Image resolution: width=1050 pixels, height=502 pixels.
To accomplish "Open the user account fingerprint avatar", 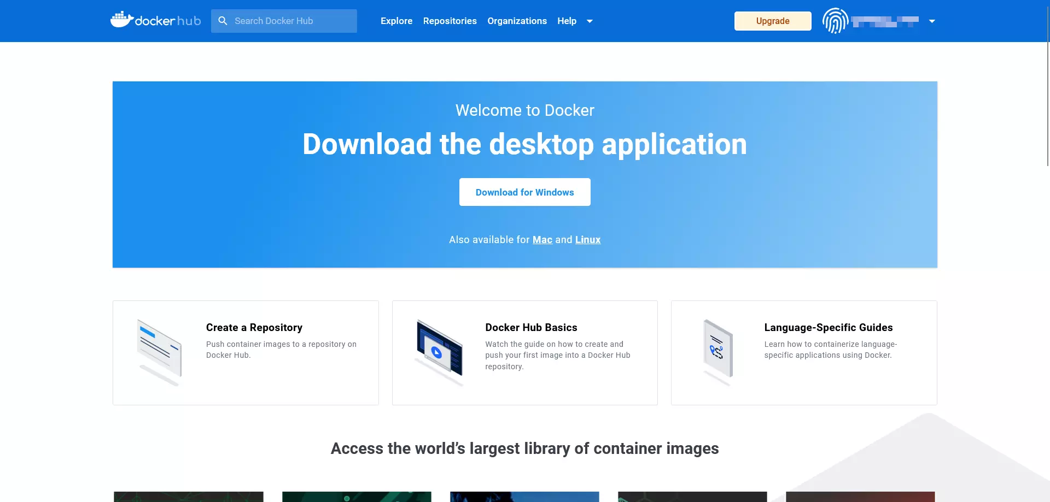I will point(835,21).
